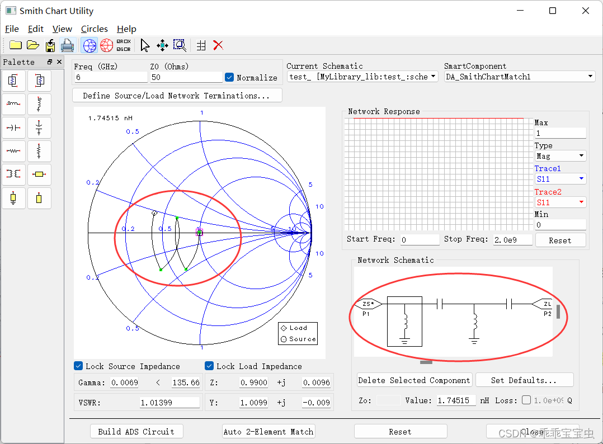Select the boxed shunt inductor in schematic

404,322
